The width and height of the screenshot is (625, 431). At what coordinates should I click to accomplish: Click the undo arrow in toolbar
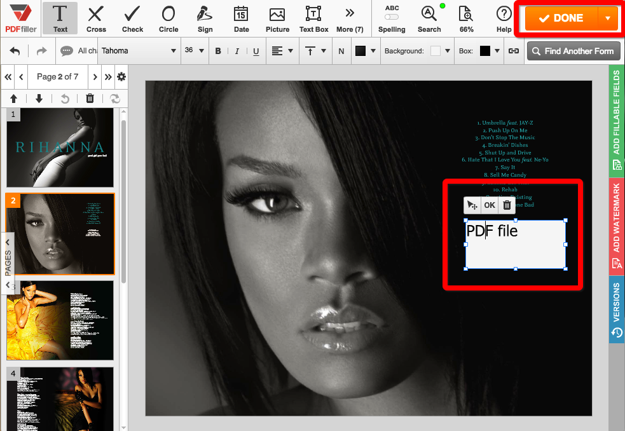click(x=15, y=51)
